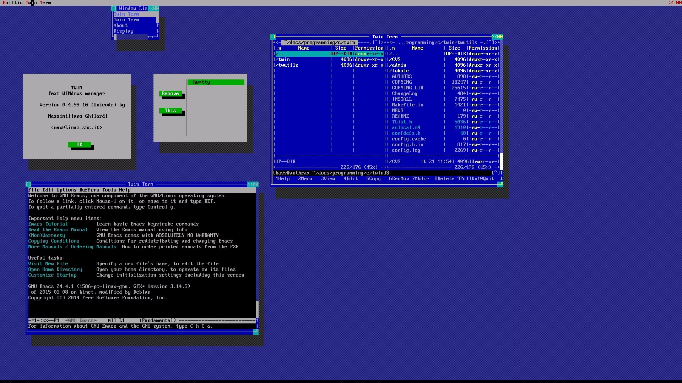Screen dimensions: 682x383
Task: Select the /twutils directory in the left panel
Action: click(x=330, y=65)
